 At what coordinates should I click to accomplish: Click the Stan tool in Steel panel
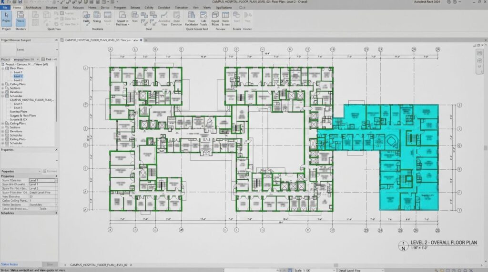tap(135, 18)
